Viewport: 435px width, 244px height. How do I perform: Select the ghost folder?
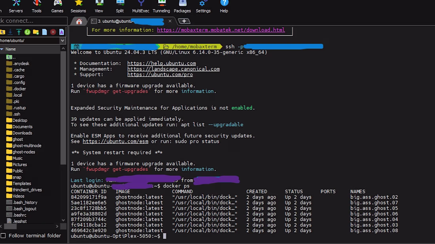click(x=15, y=139)
